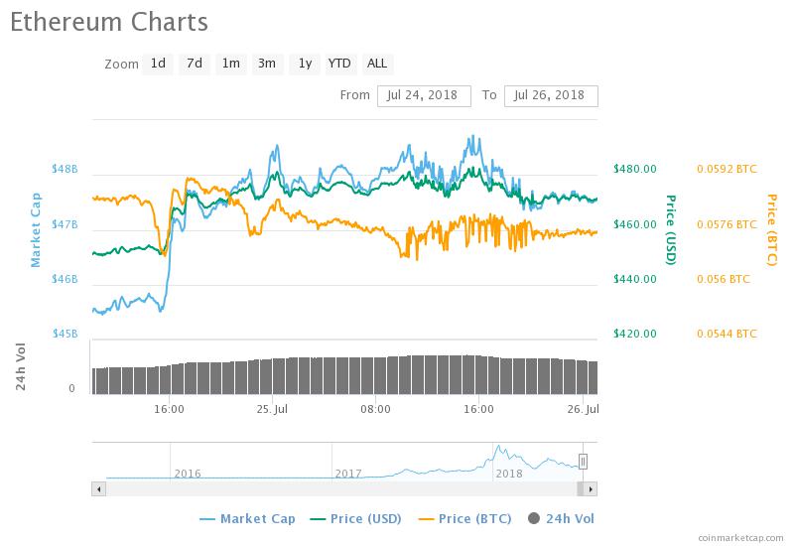This screenshot has width=794, height=546.
Task: Click the $47B market cap axis label
Action: (65, 224)
